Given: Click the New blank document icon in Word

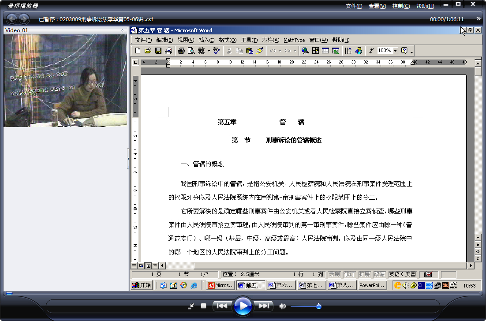Looking at the screenshot, I should (138, 51).
